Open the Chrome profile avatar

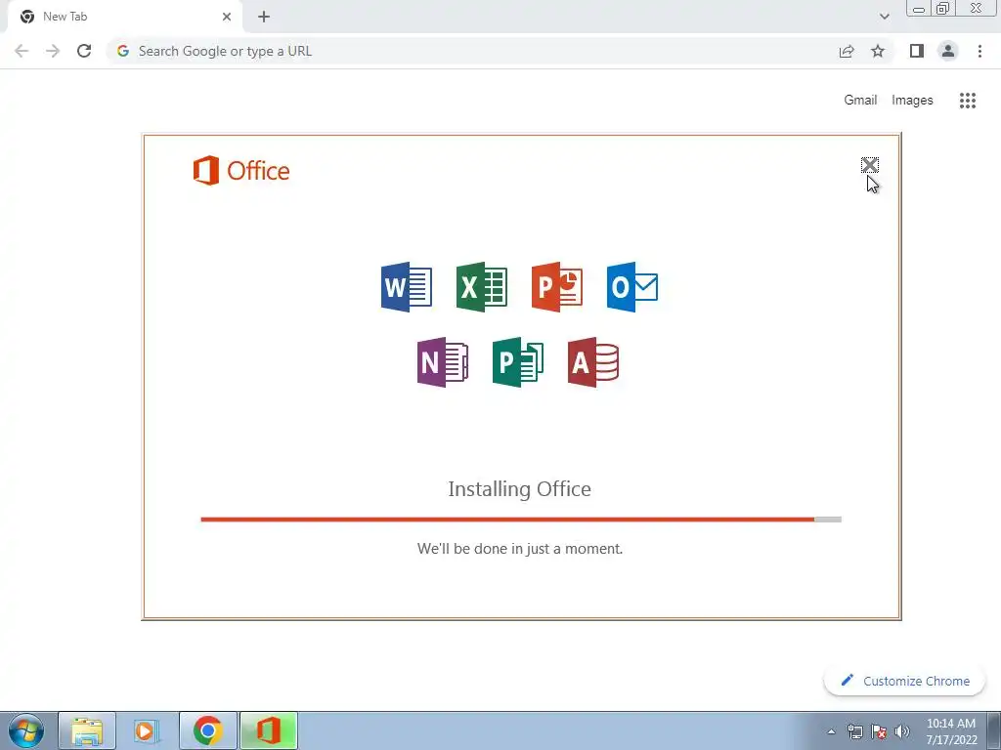click(x=948, y=51)
